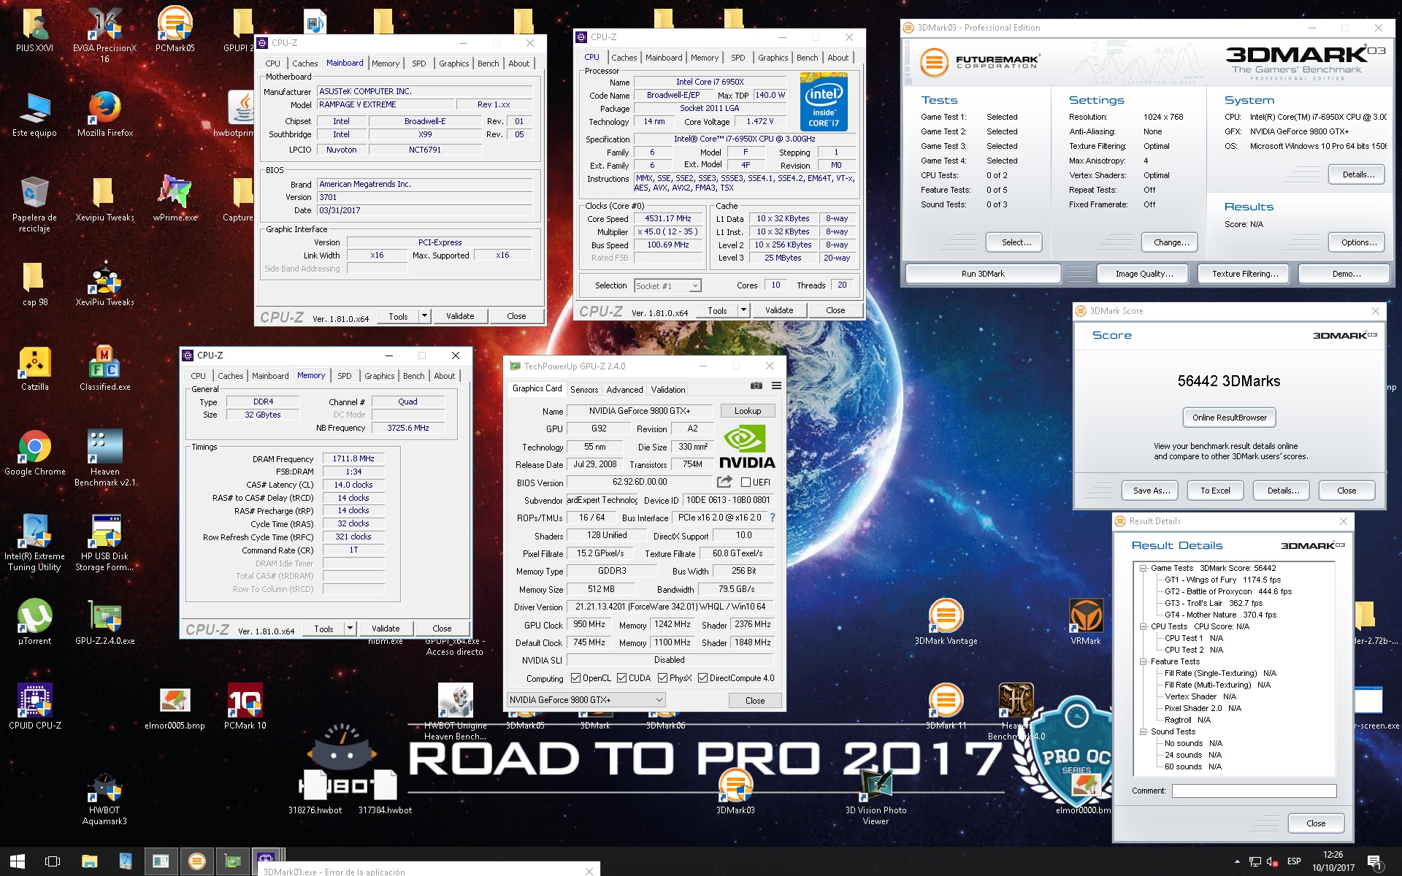
Task: Open the Papelera de reciclaje recycle bin
Action: [34, 204]
